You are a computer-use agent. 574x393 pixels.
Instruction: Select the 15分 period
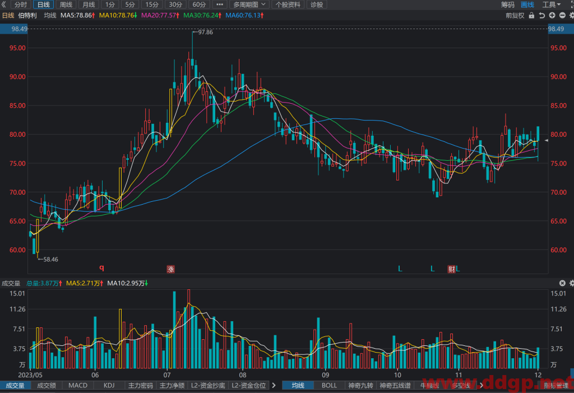[x=152, y=4]
